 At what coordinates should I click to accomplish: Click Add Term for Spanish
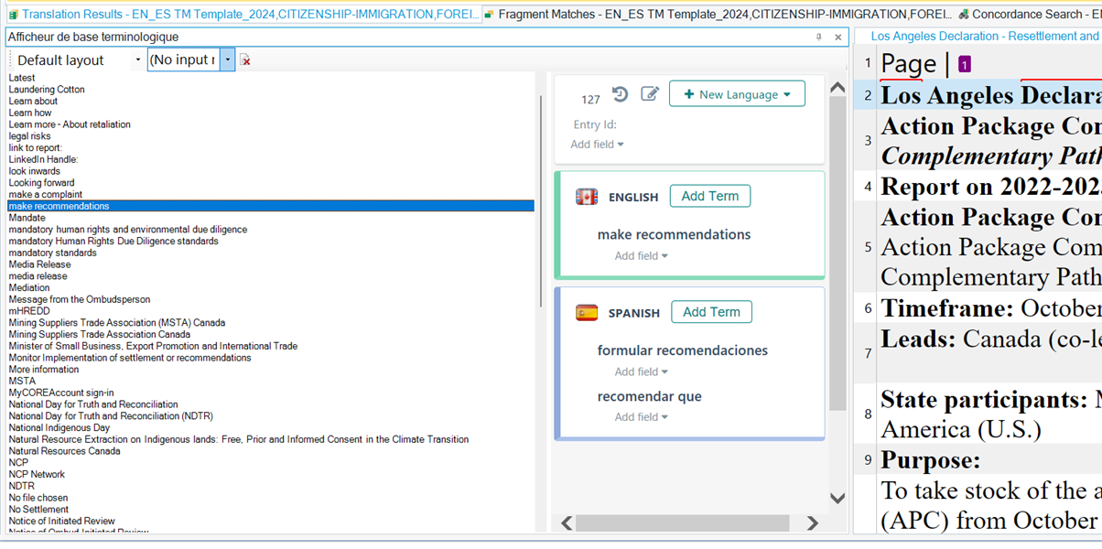pos(711,312)
